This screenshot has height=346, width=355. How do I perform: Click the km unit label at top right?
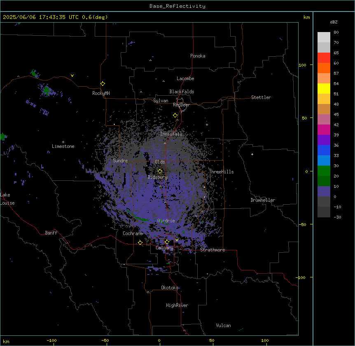tap(306, 17)
